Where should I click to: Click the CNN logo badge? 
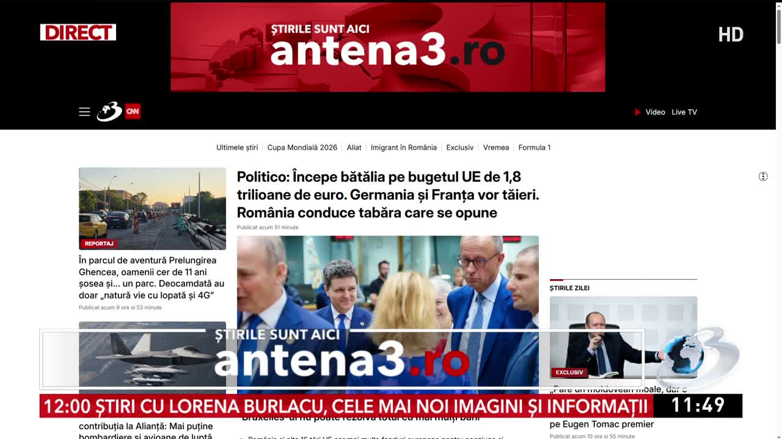point(133,111)
